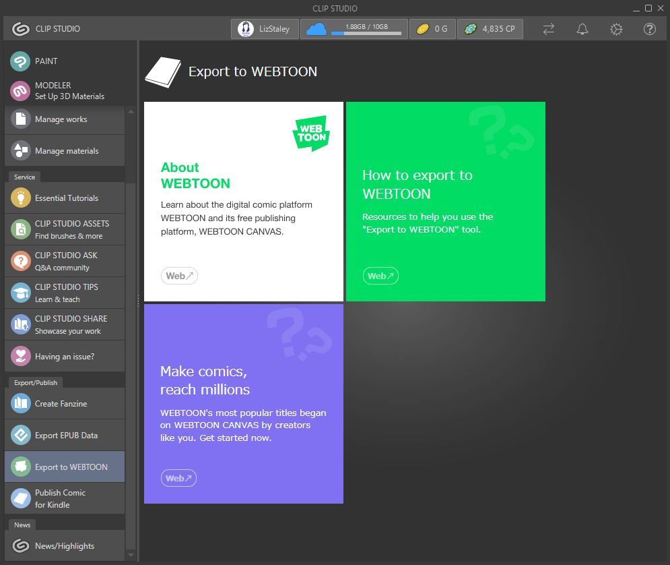
Task: Open Manage materials shapes icon
Action: tap(20, 150)
